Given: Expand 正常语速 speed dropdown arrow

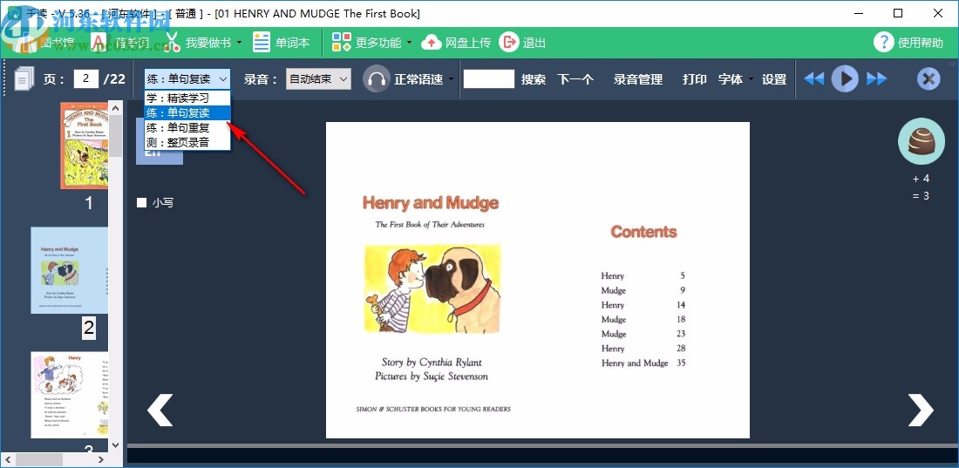Looking at the screenshot, I should pos(451,79).
